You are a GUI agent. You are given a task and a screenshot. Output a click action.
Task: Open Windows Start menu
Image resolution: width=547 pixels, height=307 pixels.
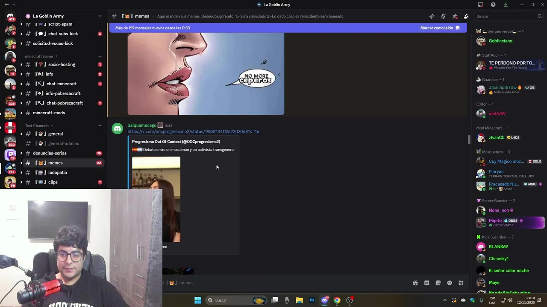click(x=198, y=300)
